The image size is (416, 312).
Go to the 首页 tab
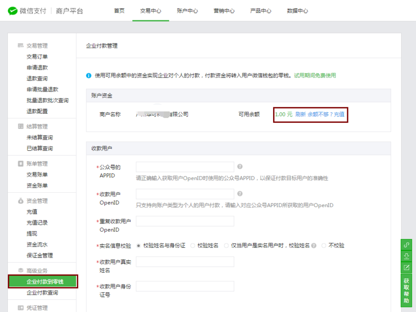pyautogui.click(x=119, y=11)
